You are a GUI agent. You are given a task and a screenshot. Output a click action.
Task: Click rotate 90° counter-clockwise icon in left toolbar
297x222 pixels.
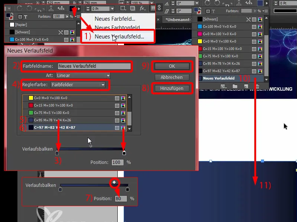pos(29,8)
